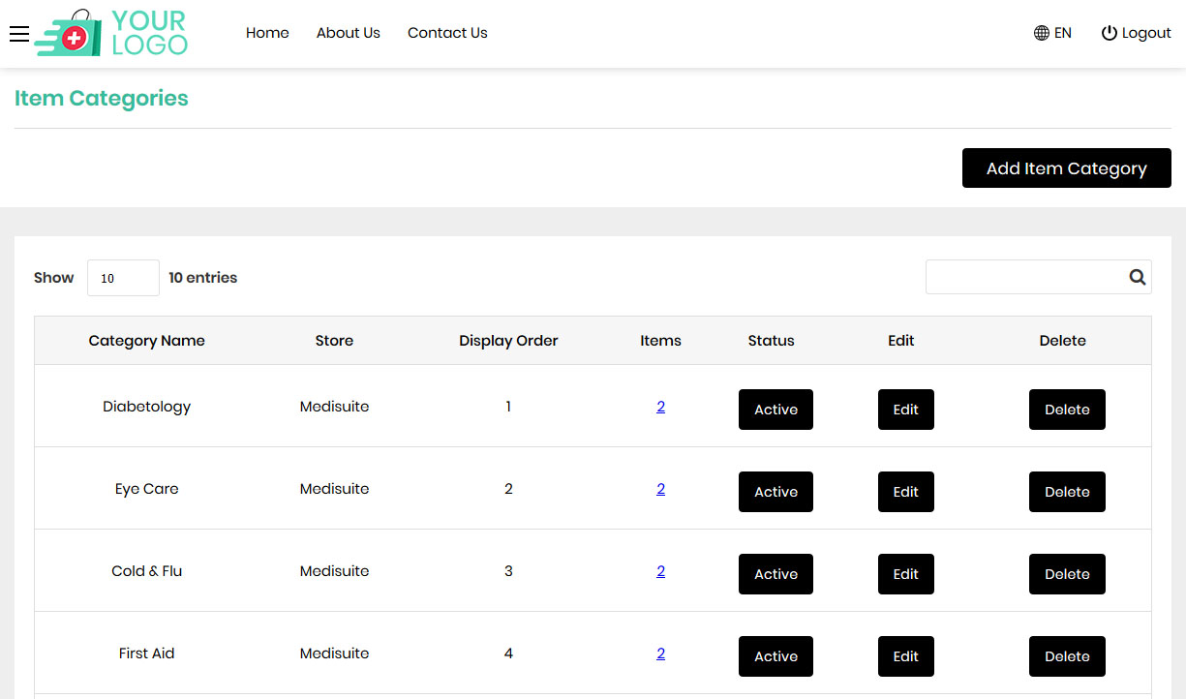Screen dimensions: 1186x699
Task: Click the Add Item Category button
Action: tap(1066, 168)
